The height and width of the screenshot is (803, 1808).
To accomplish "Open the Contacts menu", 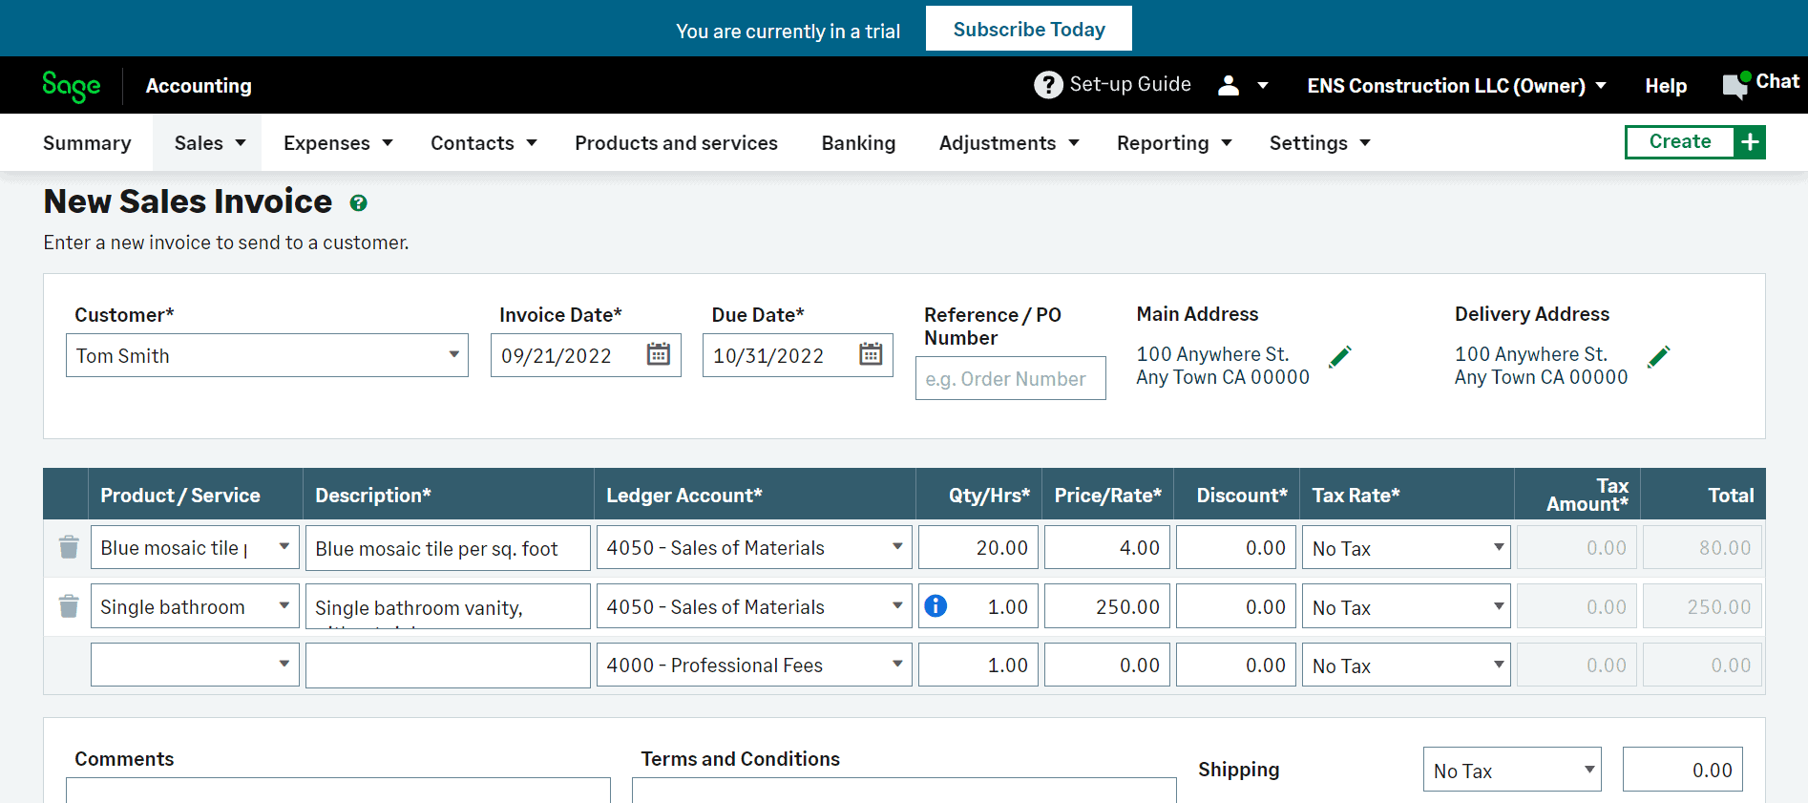I will tap(484, 143).
